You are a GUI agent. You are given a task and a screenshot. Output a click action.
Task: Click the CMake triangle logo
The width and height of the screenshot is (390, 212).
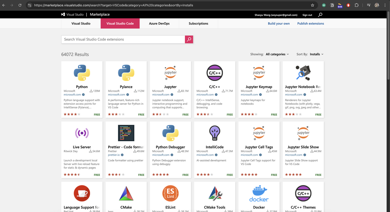point(126,193)
